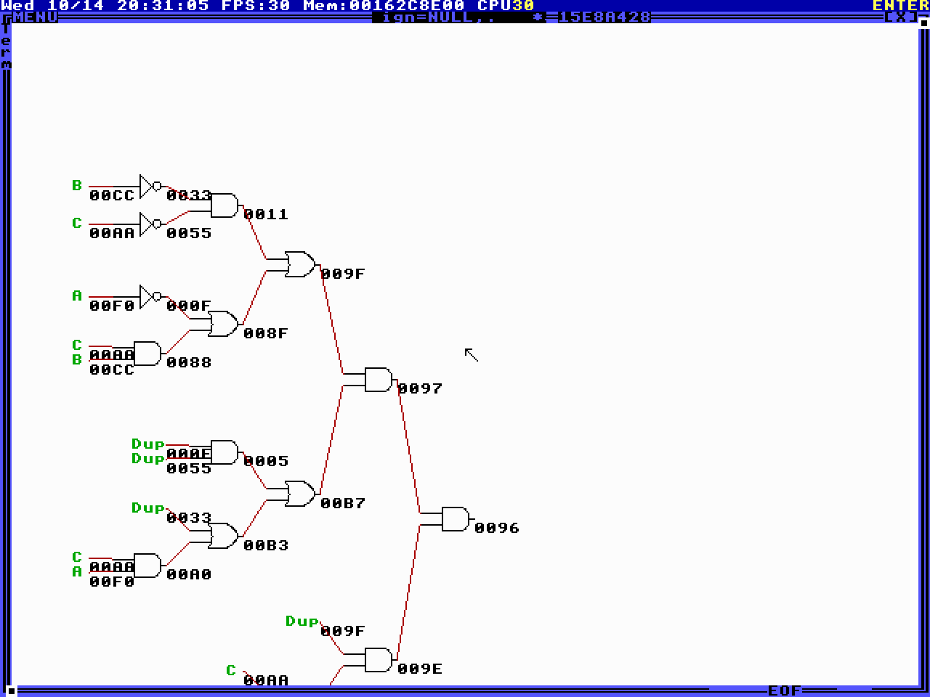Select the NOT gate outputting 000F
The image size is (930, 697).
coord(150,297)
